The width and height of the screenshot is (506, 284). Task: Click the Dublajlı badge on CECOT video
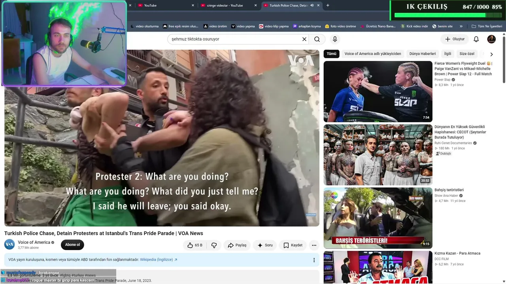pos(443,153)
